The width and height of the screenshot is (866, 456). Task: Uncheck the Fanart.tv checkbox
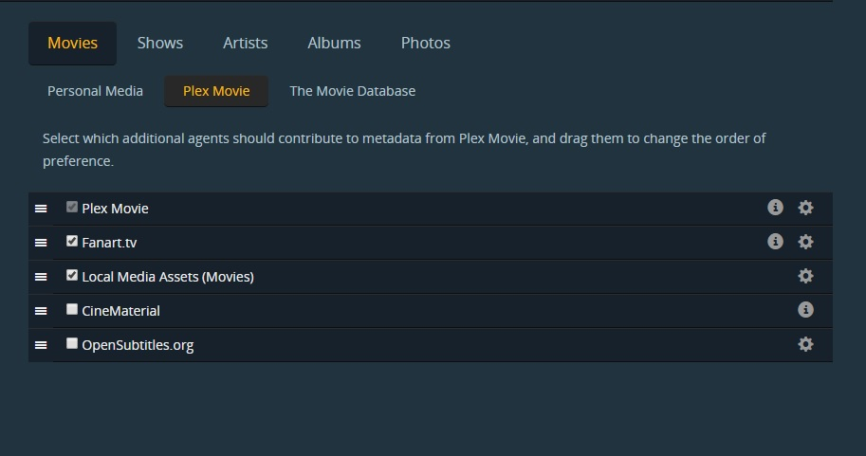click(72, 241)
